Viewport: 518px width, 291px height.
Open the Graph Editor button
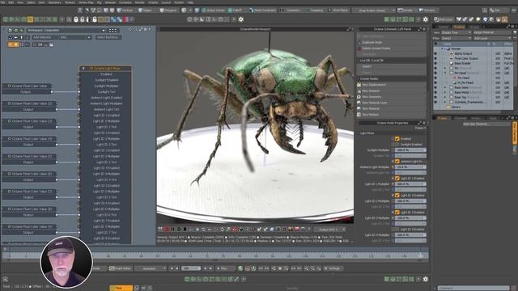coord(121,268)
